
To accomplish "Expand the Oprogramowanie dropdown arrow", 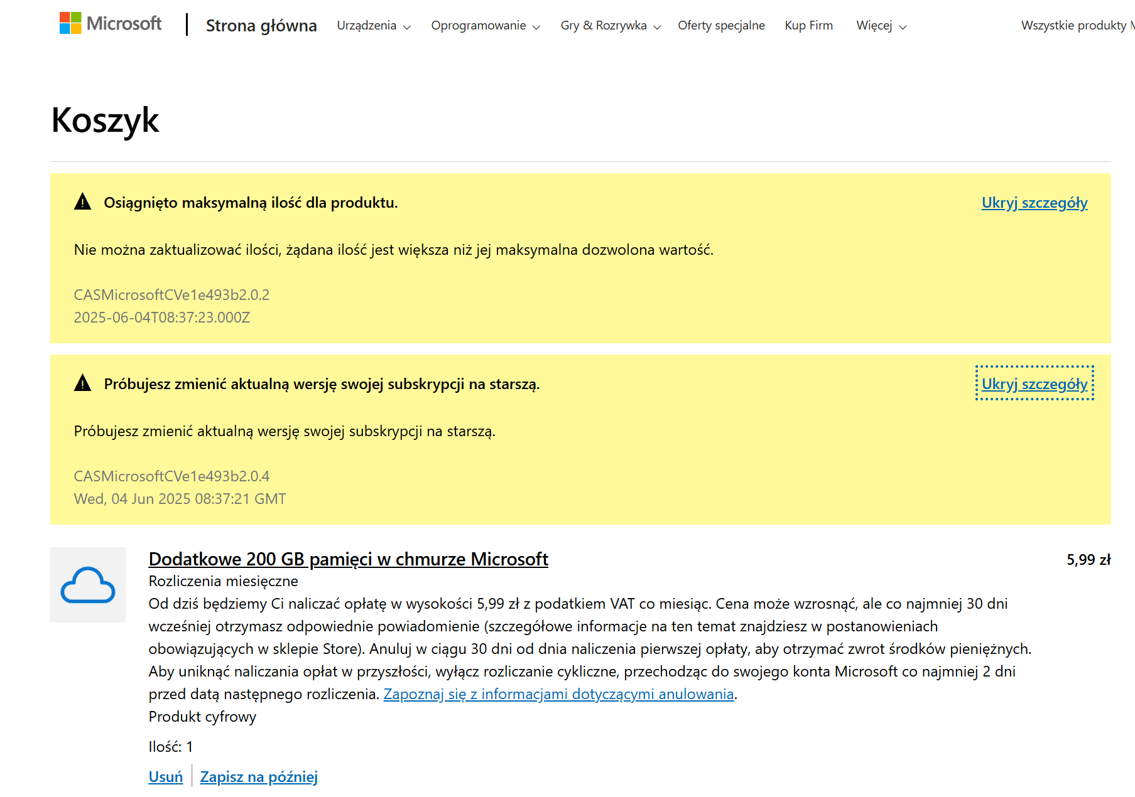I will point(536,27).
